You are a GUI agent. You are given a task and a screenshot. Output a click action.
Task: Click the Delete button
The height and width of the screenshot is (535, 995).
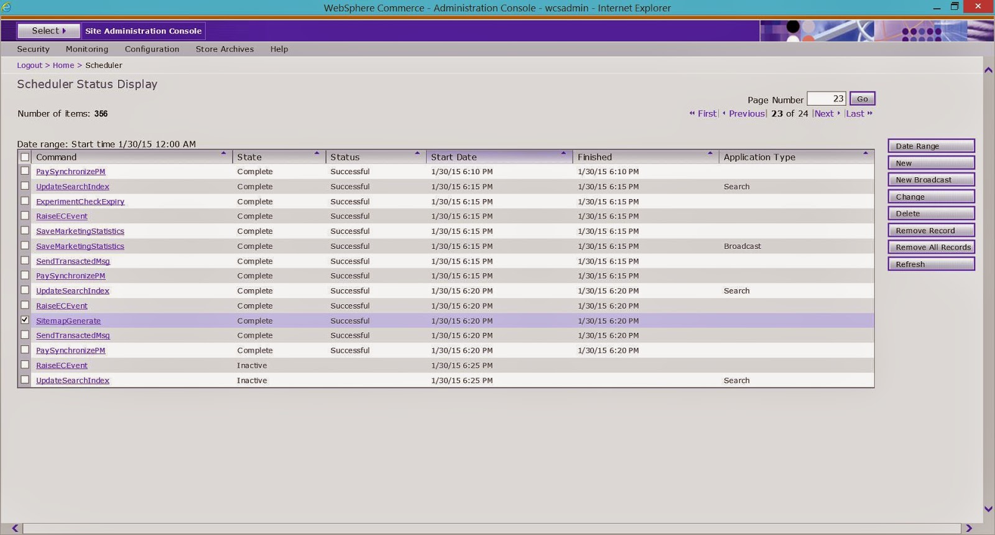pos(931,213)
